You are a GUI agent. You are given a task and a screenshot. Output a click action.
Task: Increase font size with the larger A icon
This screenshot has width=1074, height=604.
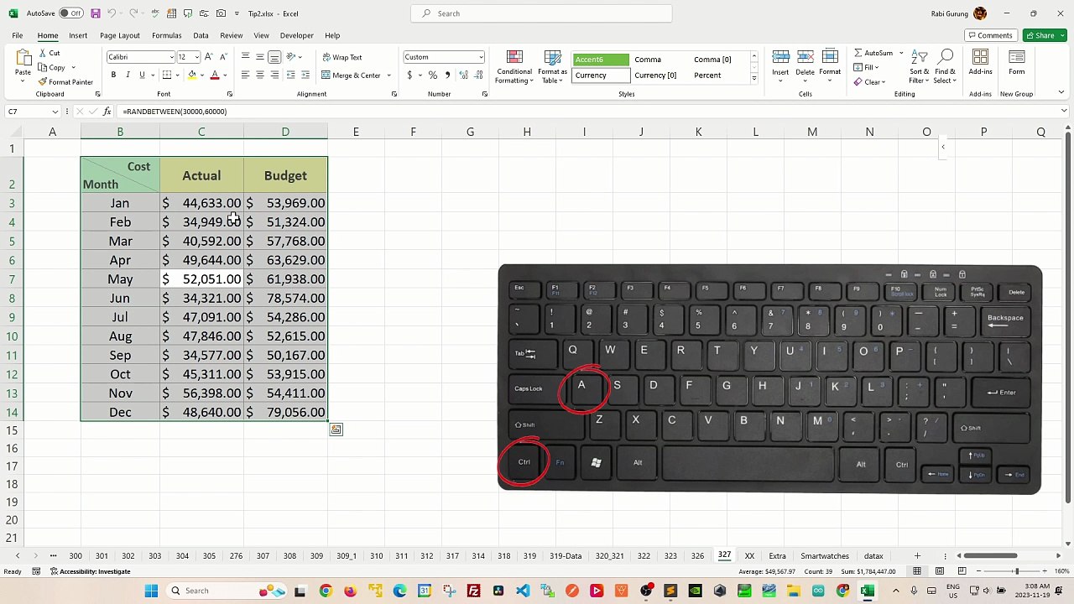(209, 57)
